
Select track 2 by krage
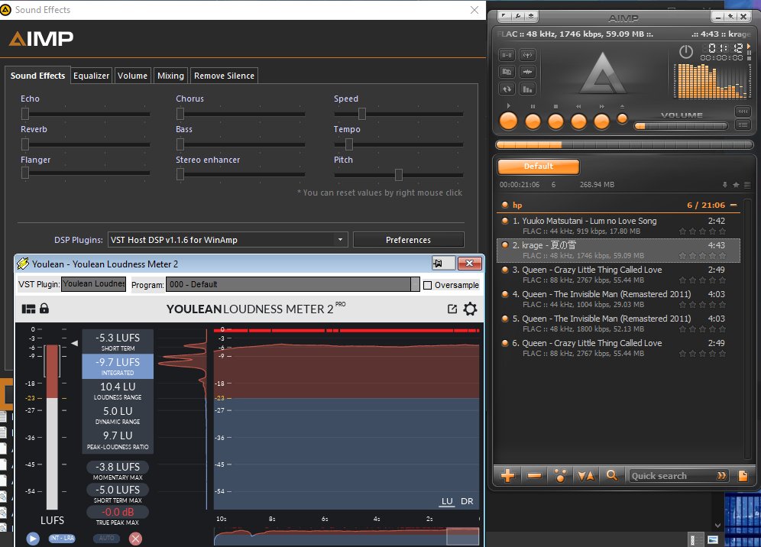[617, 250]
